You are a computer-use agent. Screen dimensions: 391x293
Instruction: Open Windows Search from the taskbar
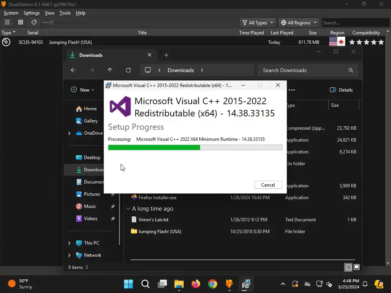(x=145, y=284)
